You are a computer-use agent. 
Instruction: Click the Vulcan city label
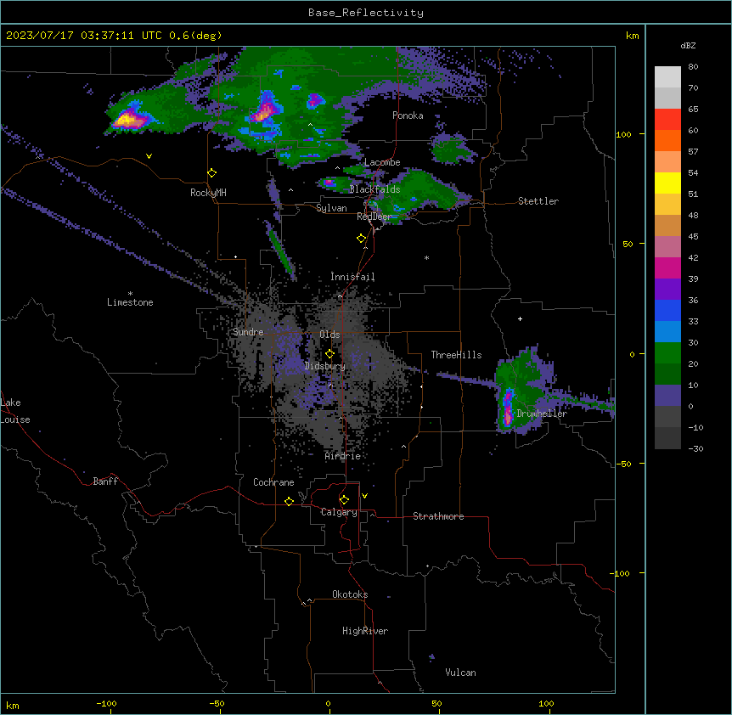tap(461, 673)
